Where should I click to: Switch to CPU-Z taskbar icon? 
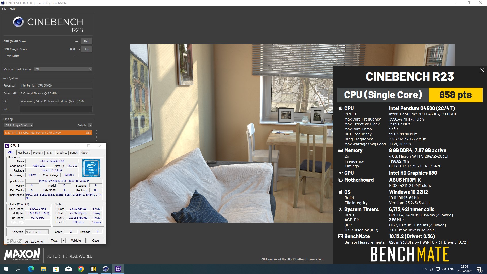pos(118,269)
